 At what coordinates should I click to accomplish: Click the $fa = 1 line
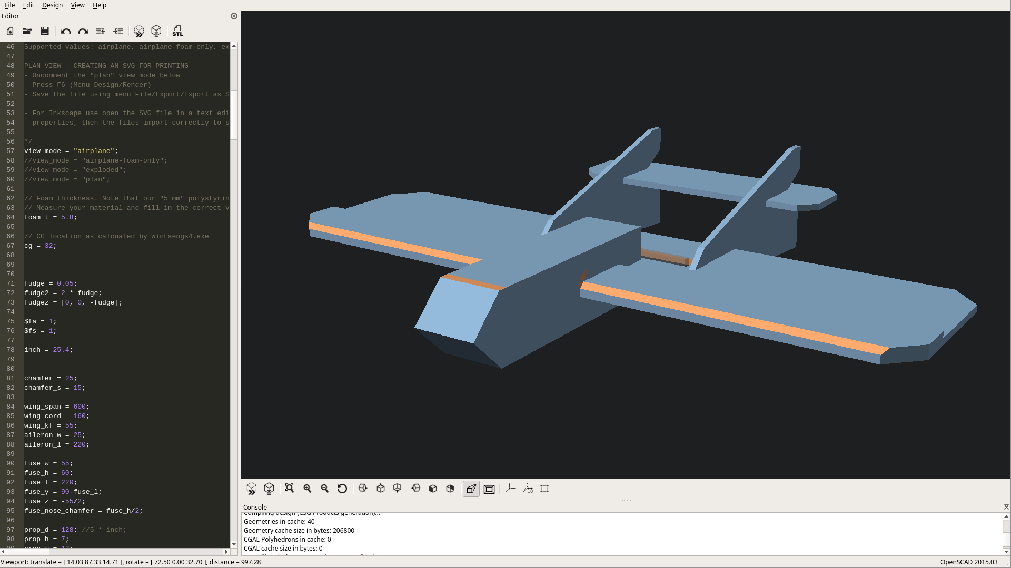[x=40, y=321]
